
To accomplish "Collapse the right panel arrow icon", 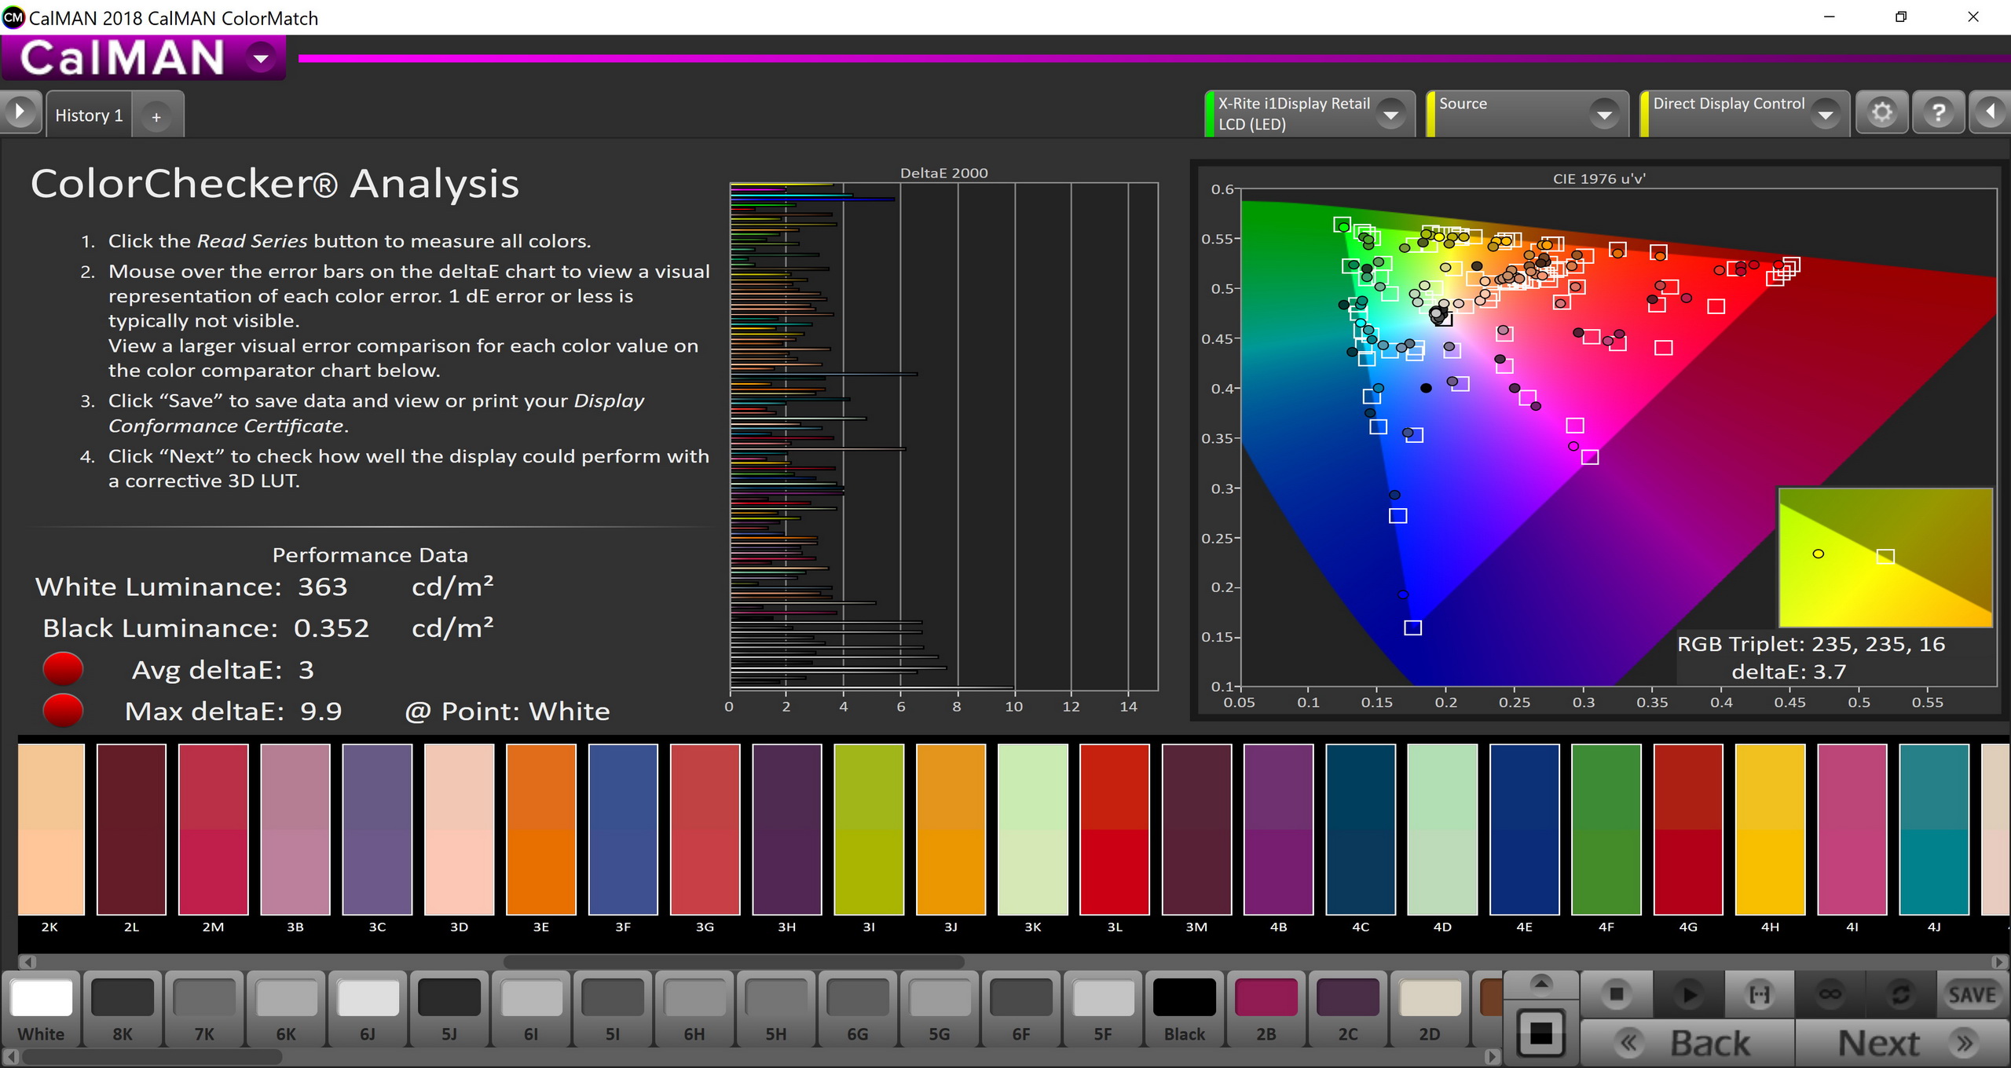I will (1991, 113).
